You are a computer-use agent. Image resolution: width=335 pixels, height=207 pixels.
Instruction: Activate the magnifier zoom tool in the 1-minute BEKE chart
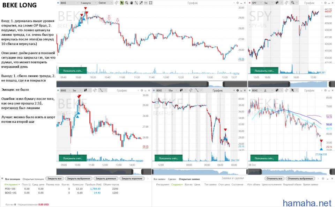click(x=127, y=3)
